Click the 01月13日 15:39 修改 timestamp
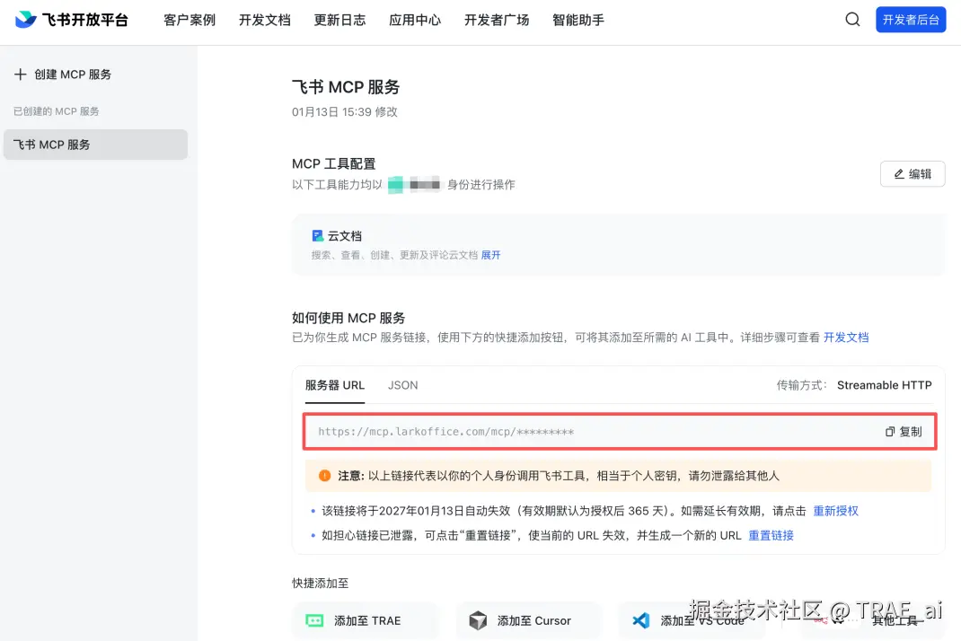The height and width of the screenshot is (641, 961). click(x=345, y=112)
